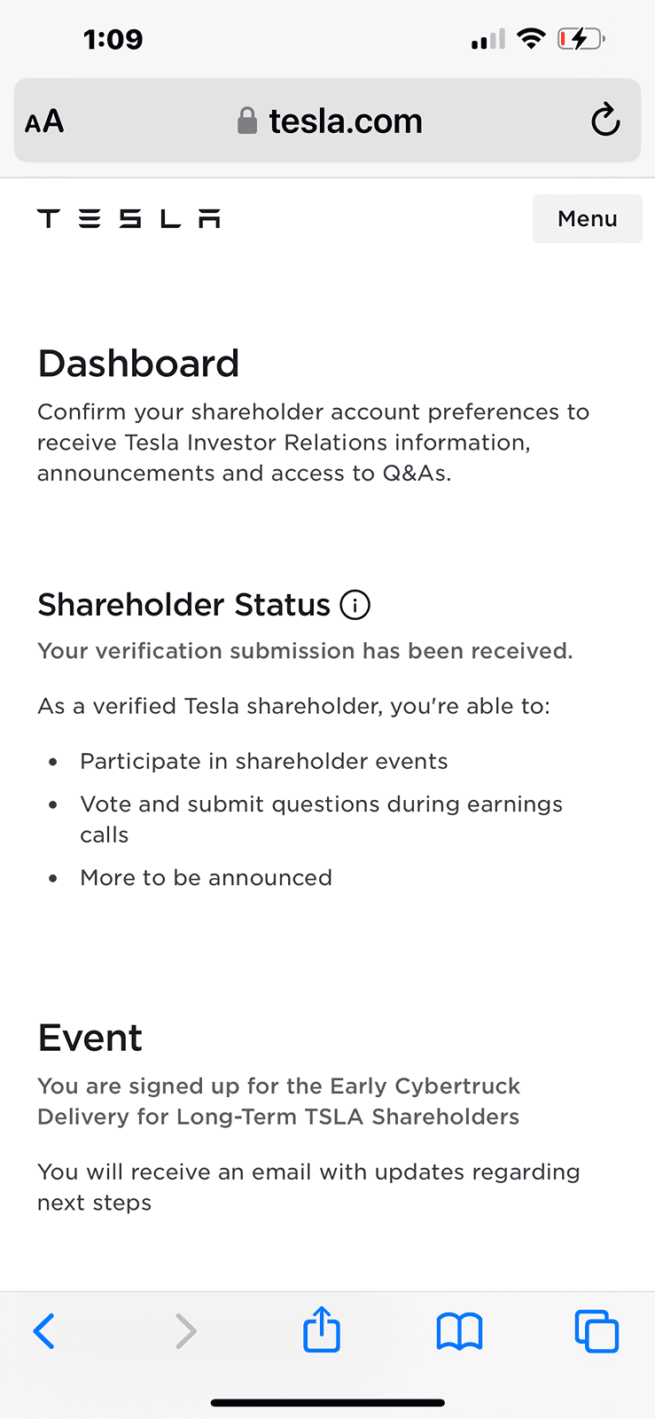Tap the battery status indicator
The image size is (655, 1419).
click(x=581, y=39)
